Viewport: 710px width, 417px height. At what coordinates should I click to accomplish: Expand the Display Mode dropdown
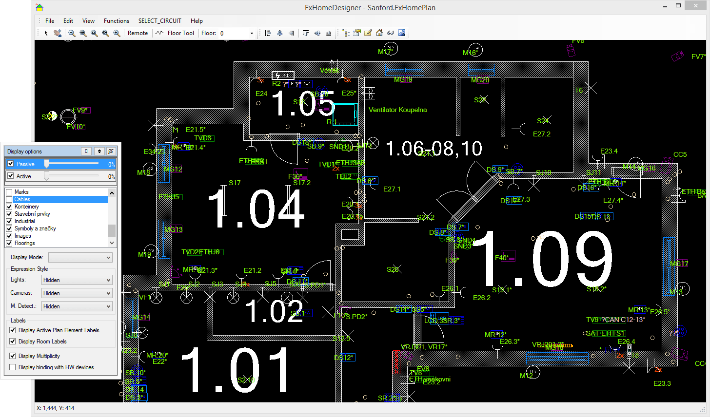point(80,257)
